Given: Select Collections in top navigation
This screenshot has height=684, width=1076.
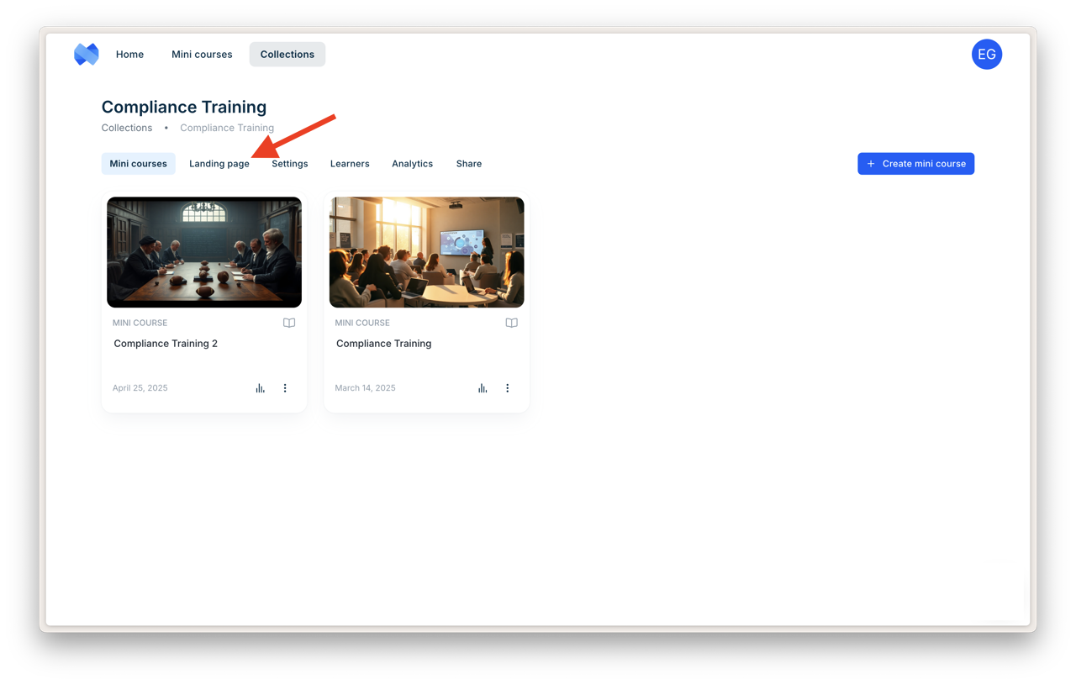Looking at the screenshot, I should pos(287,55).
